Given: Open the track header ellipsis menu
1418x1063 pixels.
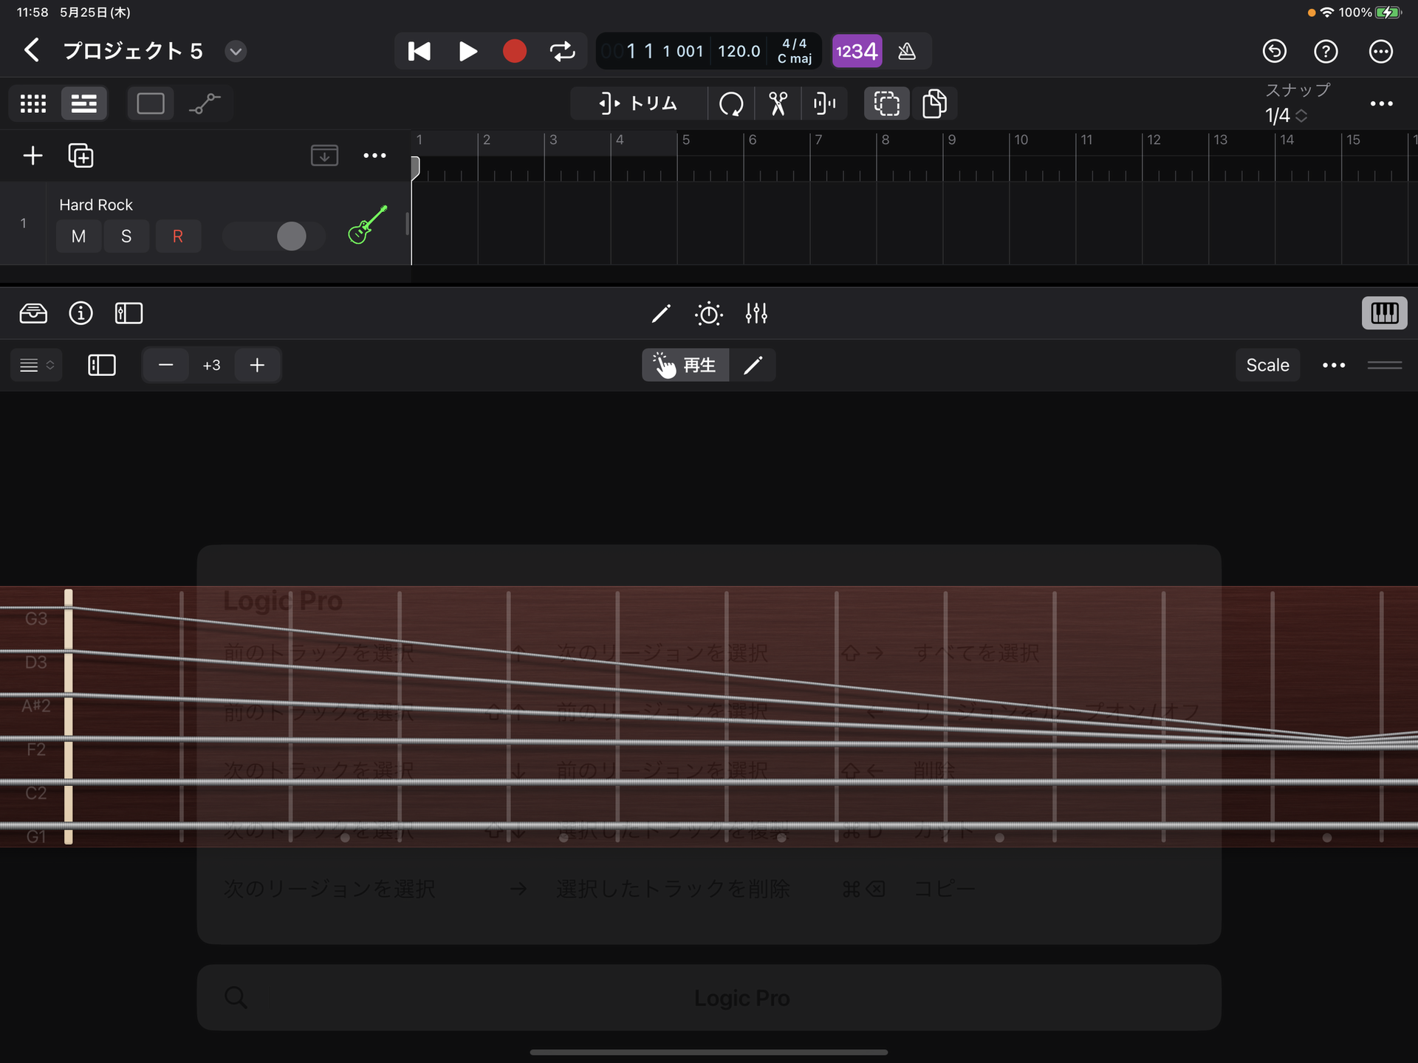Looking at the screenshot, I should 374,156.
